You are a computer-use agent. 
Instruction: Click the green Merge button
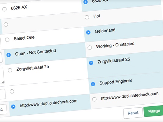[x=154, y=111]
